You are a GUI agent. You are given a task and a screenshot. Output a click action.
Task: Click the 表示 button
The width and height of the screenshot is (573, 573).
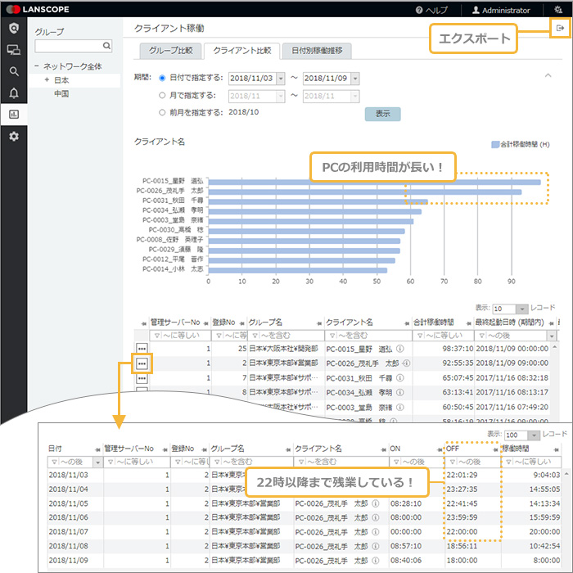(x=382, y=114)
